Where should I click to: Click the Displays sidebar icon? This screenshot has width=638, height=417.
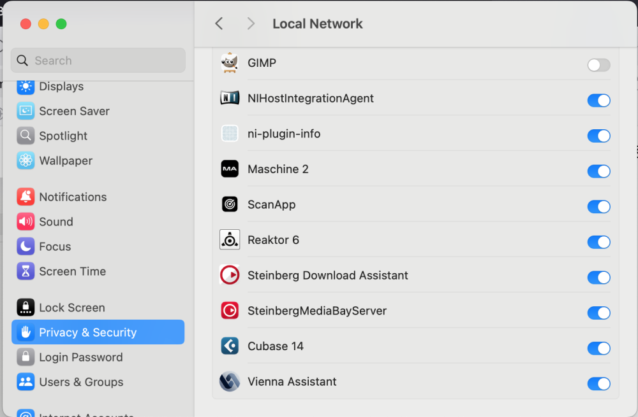tap(26, 87)
